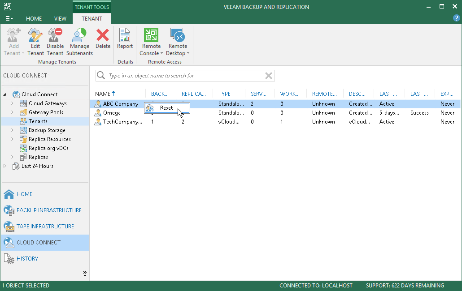
Task: Expand the Gateway Pools tree node
Action: [12, 112]
